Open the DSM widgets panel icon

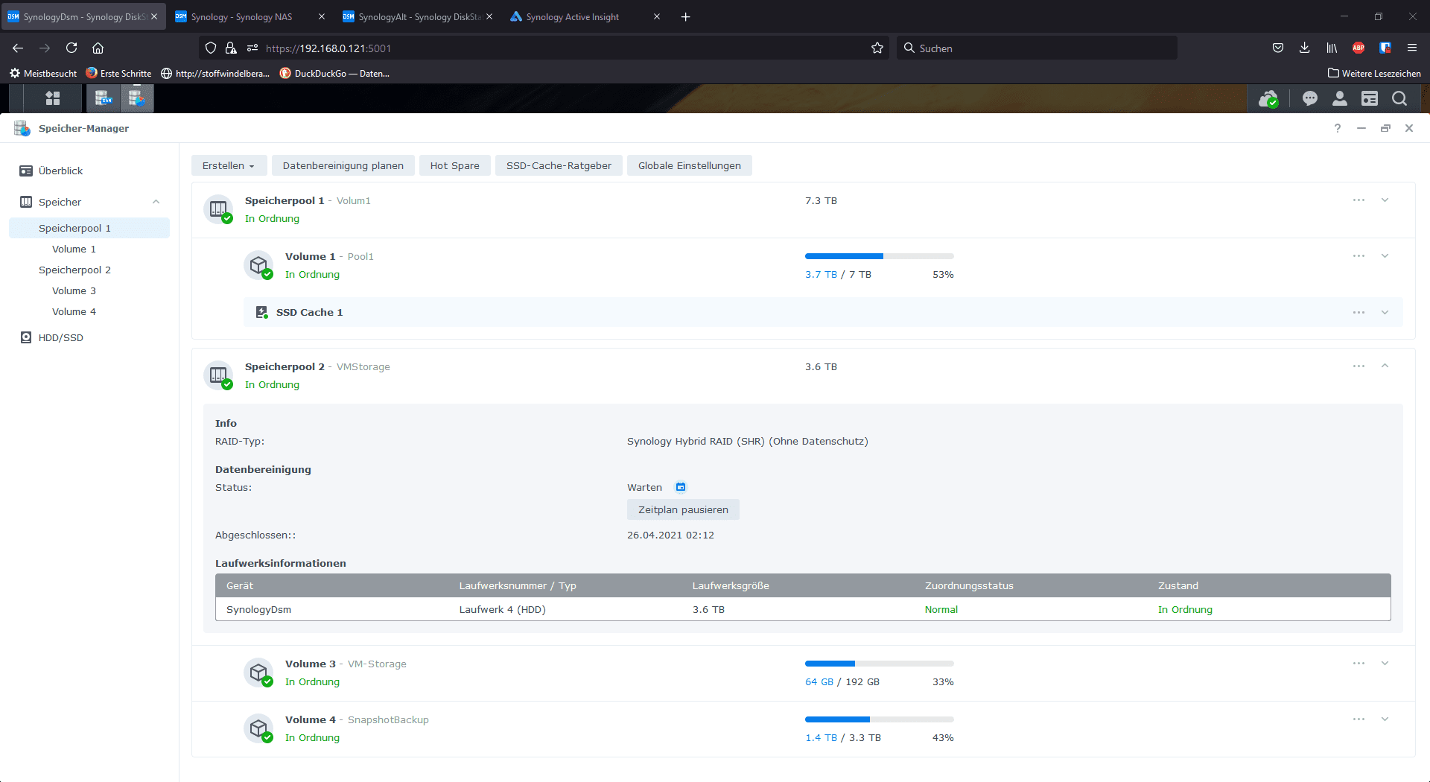[x=1370, y=98]
